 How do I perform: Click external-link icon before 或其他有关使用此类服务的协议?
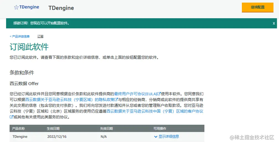pyautogui.click(x=11, y=117)
